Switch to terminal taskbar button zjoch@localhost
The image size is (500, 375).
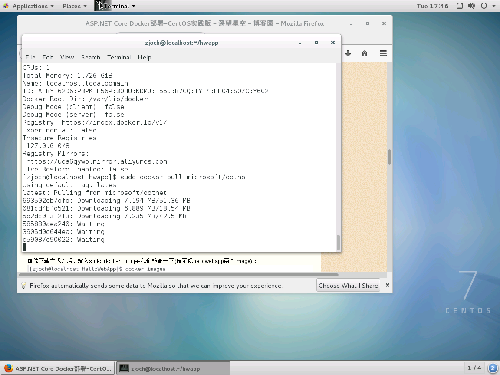pyautogui.click(x=173, y=368)
